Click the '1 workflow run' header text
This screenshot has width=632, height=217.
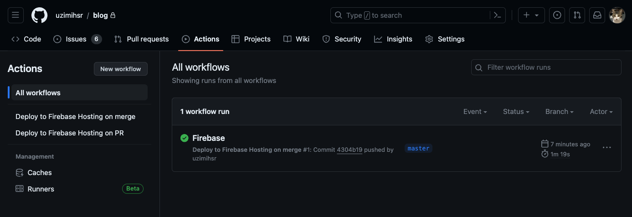pyautogui.click(x=205, y=112)
